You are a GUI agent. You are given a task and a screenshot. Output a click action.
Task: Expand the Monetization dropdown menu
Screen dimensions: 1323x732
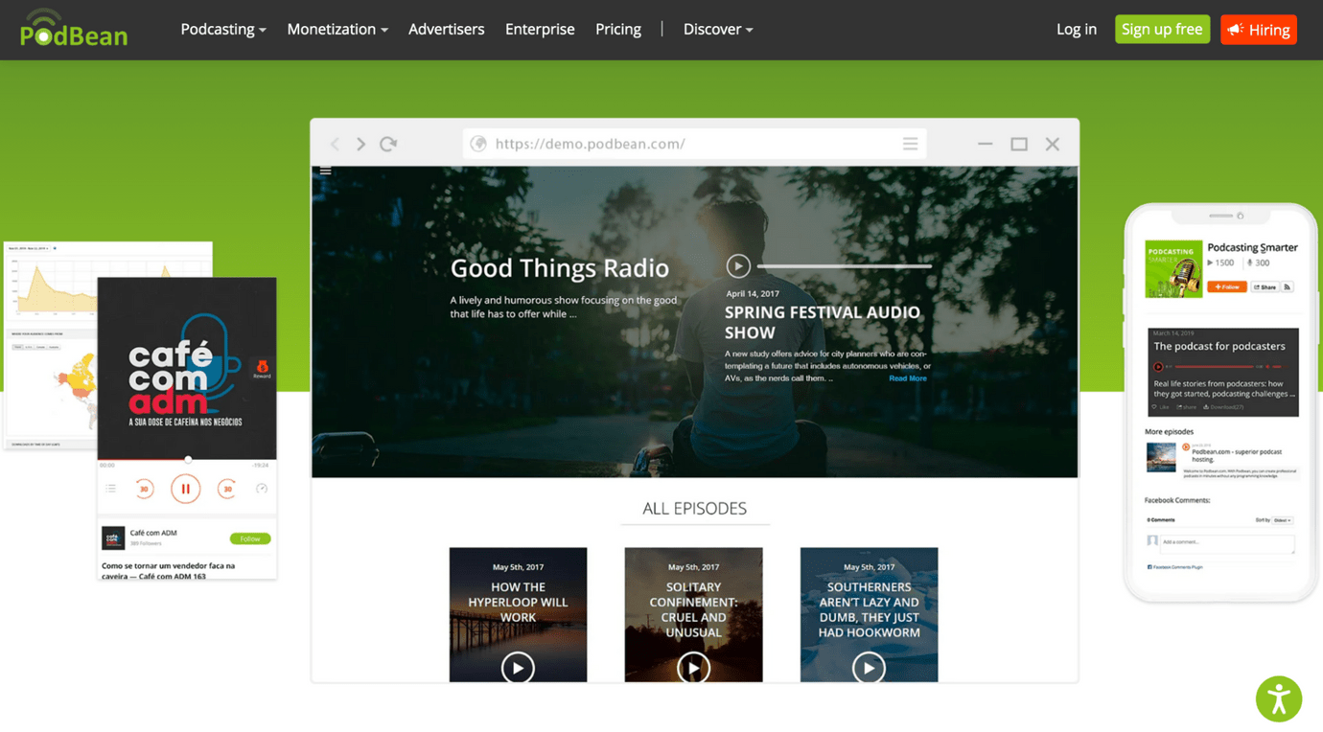(x=337, y=30)
